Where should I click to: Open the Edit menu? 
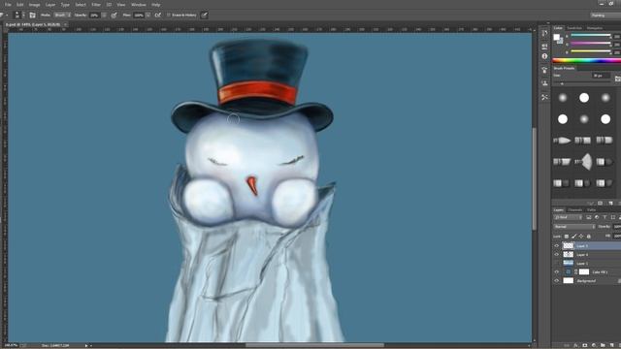tap(19, 5)
